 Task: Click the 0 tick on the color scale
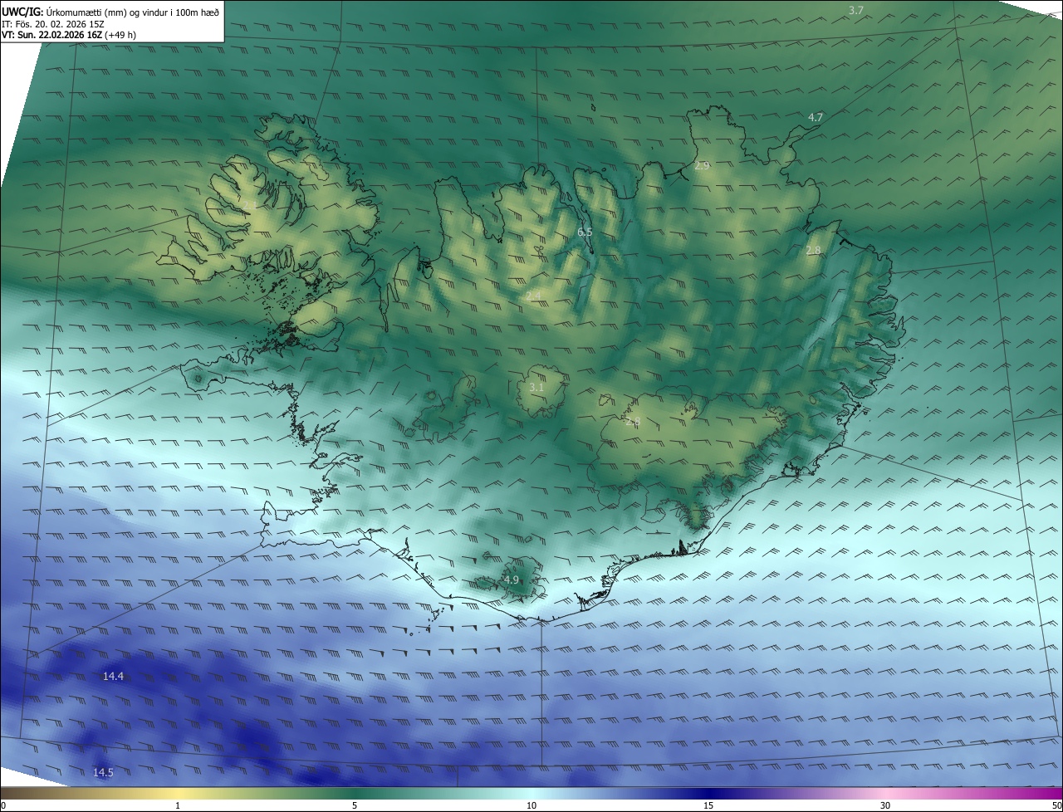pyautogui.click(x=3, y=805)
